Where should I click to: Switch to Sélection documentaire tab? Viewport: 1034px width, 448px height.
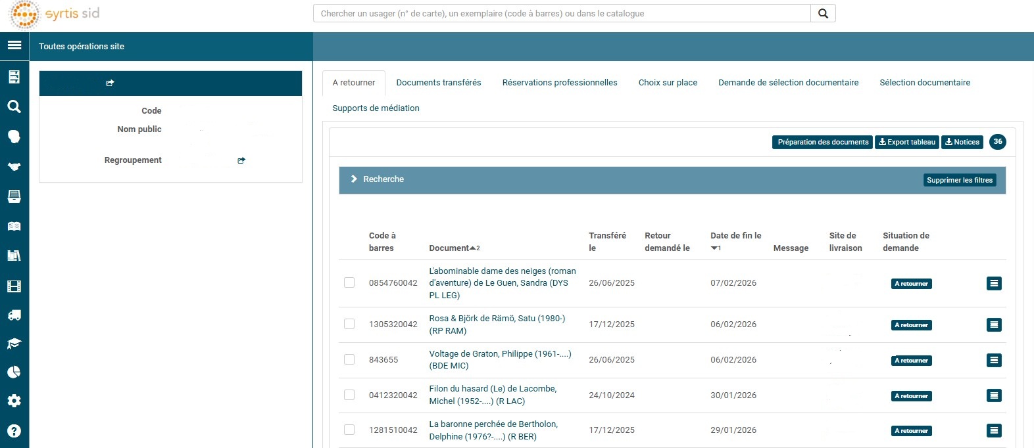925,83
